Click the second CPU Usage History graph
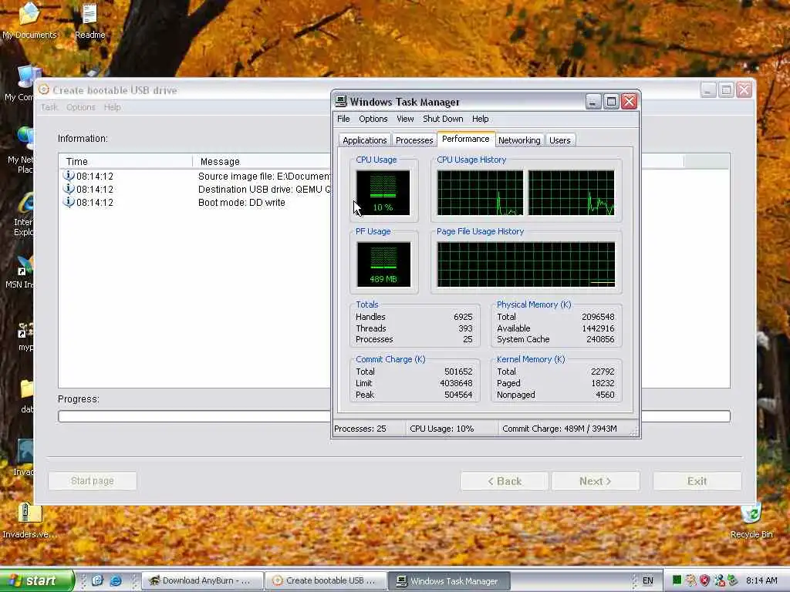The image size is (790, 592). [x=572, y=193]
